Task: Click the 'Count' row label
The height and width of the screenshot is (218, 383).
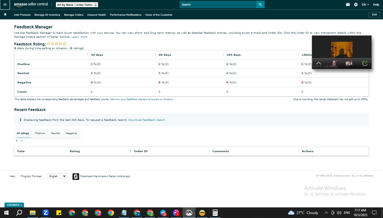Action: click(22, 92)
